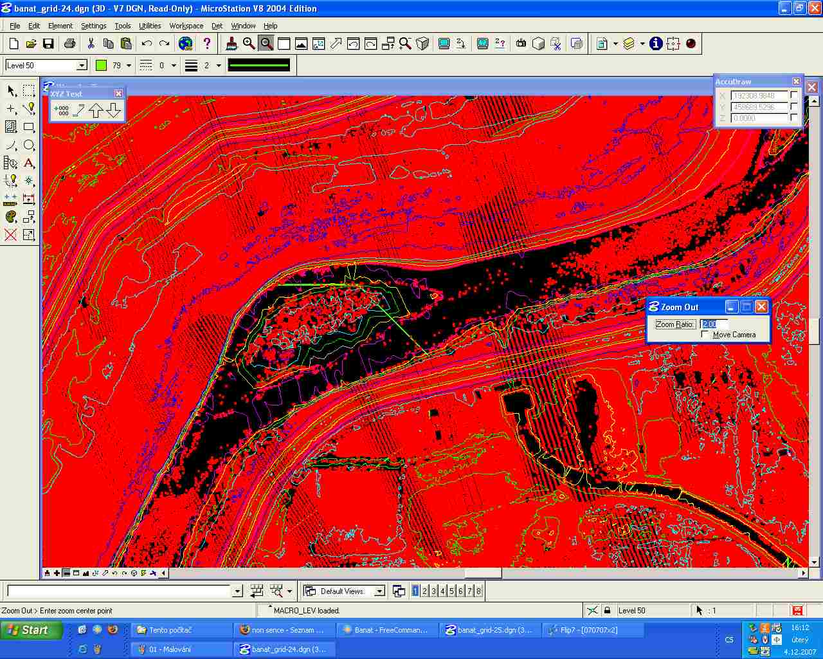Select the Delete Element tool
The width and height of the screenshot is (823, 659).
[x=11, y=235]
